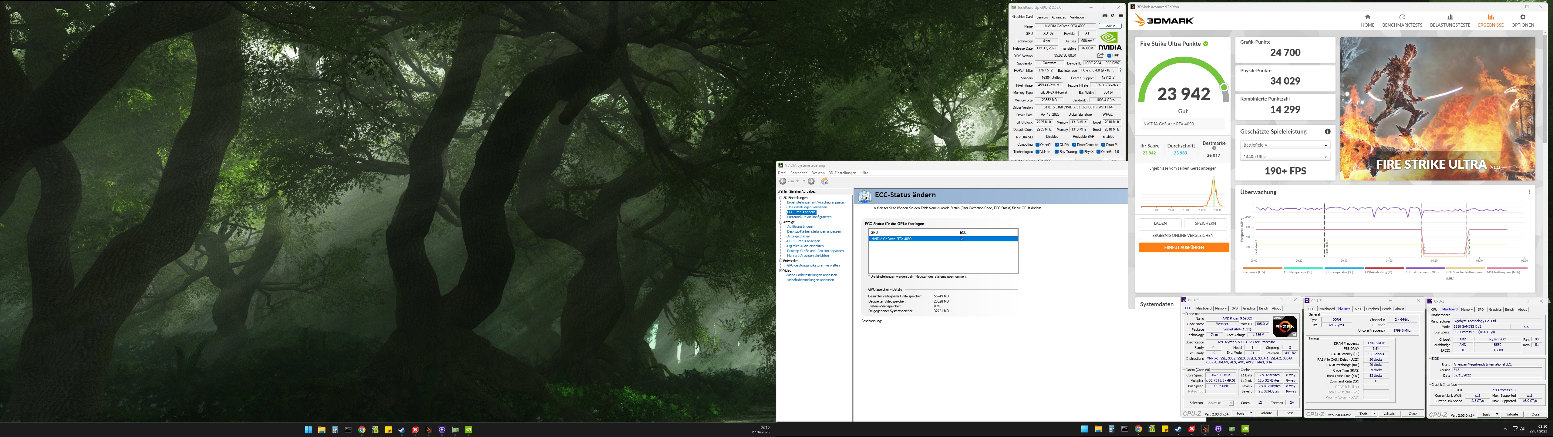Screen dimensions: 1553x437
Task: Click the orange Framerate (FPS) legend swatch
Action: pyautogui.click(x=1262, y=268)
